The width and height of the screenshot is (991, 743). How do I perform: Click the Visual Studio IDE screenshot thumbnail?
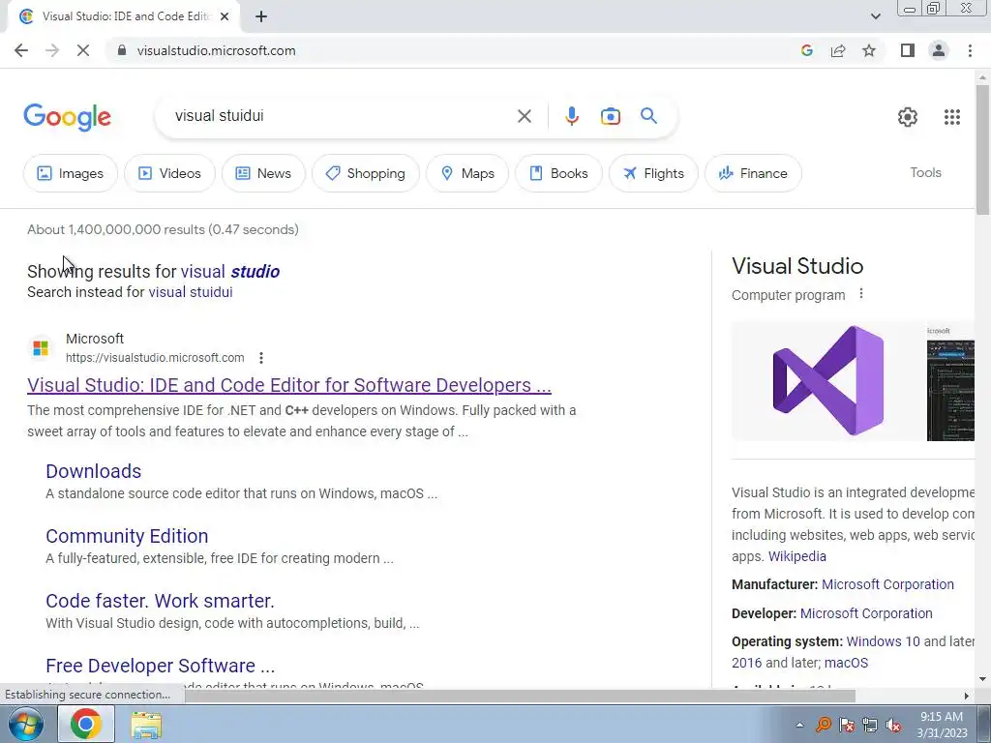point(950,381)
